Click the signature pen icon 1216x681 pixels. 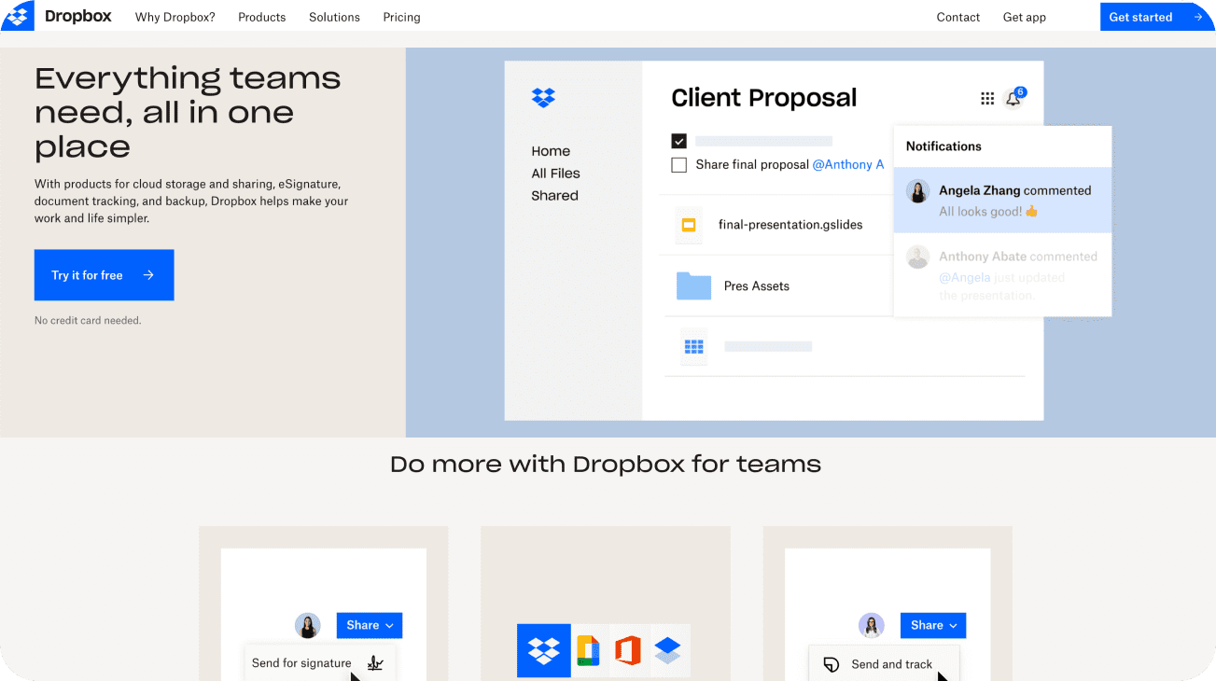[375, 663]
